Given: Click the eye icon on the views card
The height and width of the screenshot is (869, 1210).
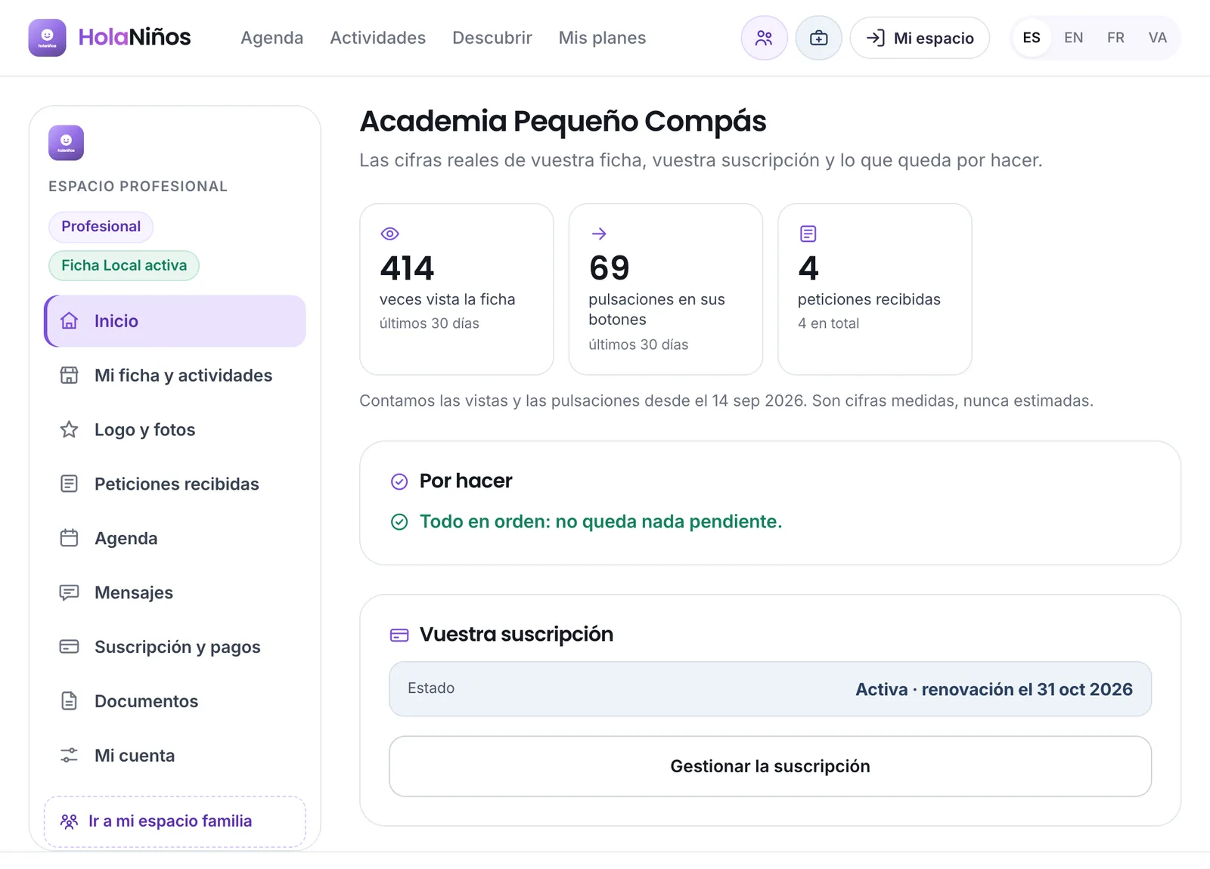Looking at the screenshot, I should pos(389,234).
